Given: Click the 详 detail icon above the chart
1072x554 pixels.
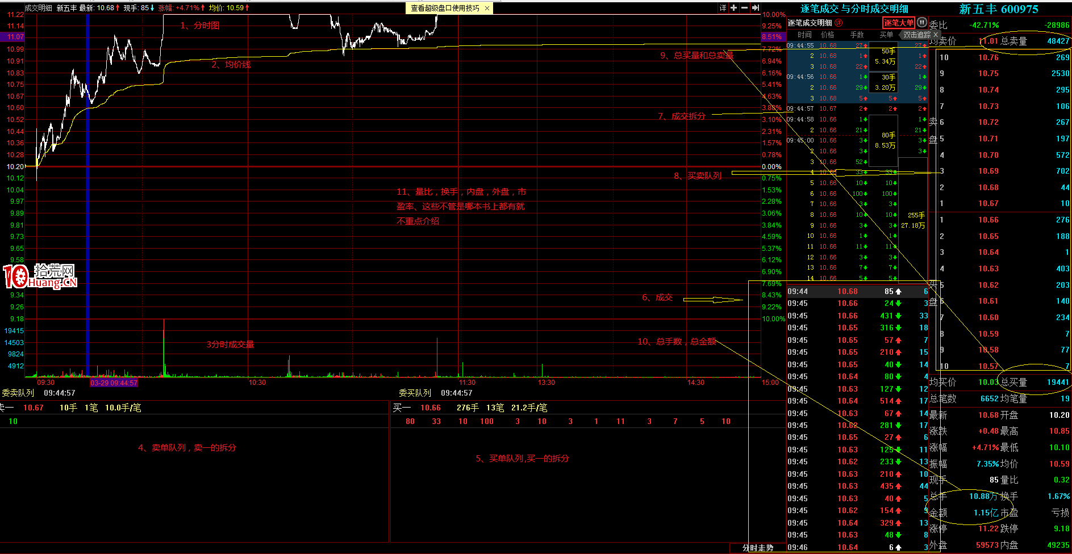Looking at the screenshot, I should 723,8.
